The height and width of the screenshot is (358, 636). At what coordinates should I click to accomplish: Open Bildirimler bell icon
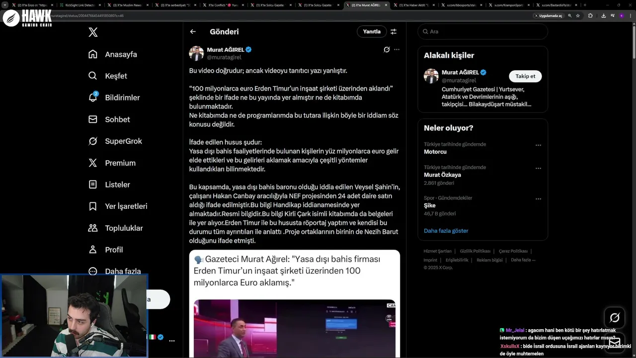point(93,97)
